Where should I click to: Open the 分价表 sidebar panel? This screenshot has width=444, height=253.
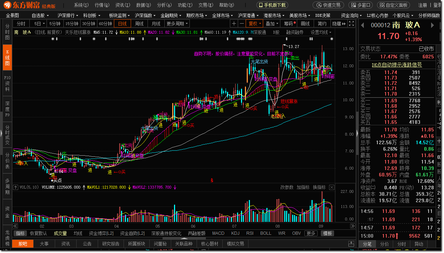pyautogui.click(x=7, y=160)
